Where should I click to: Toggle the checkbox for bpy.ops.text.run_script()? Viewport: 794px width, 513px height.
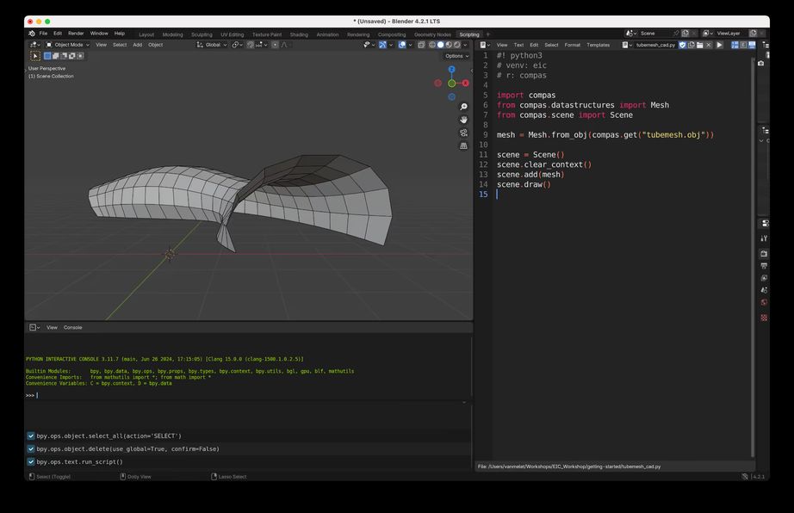pos(31,462)
